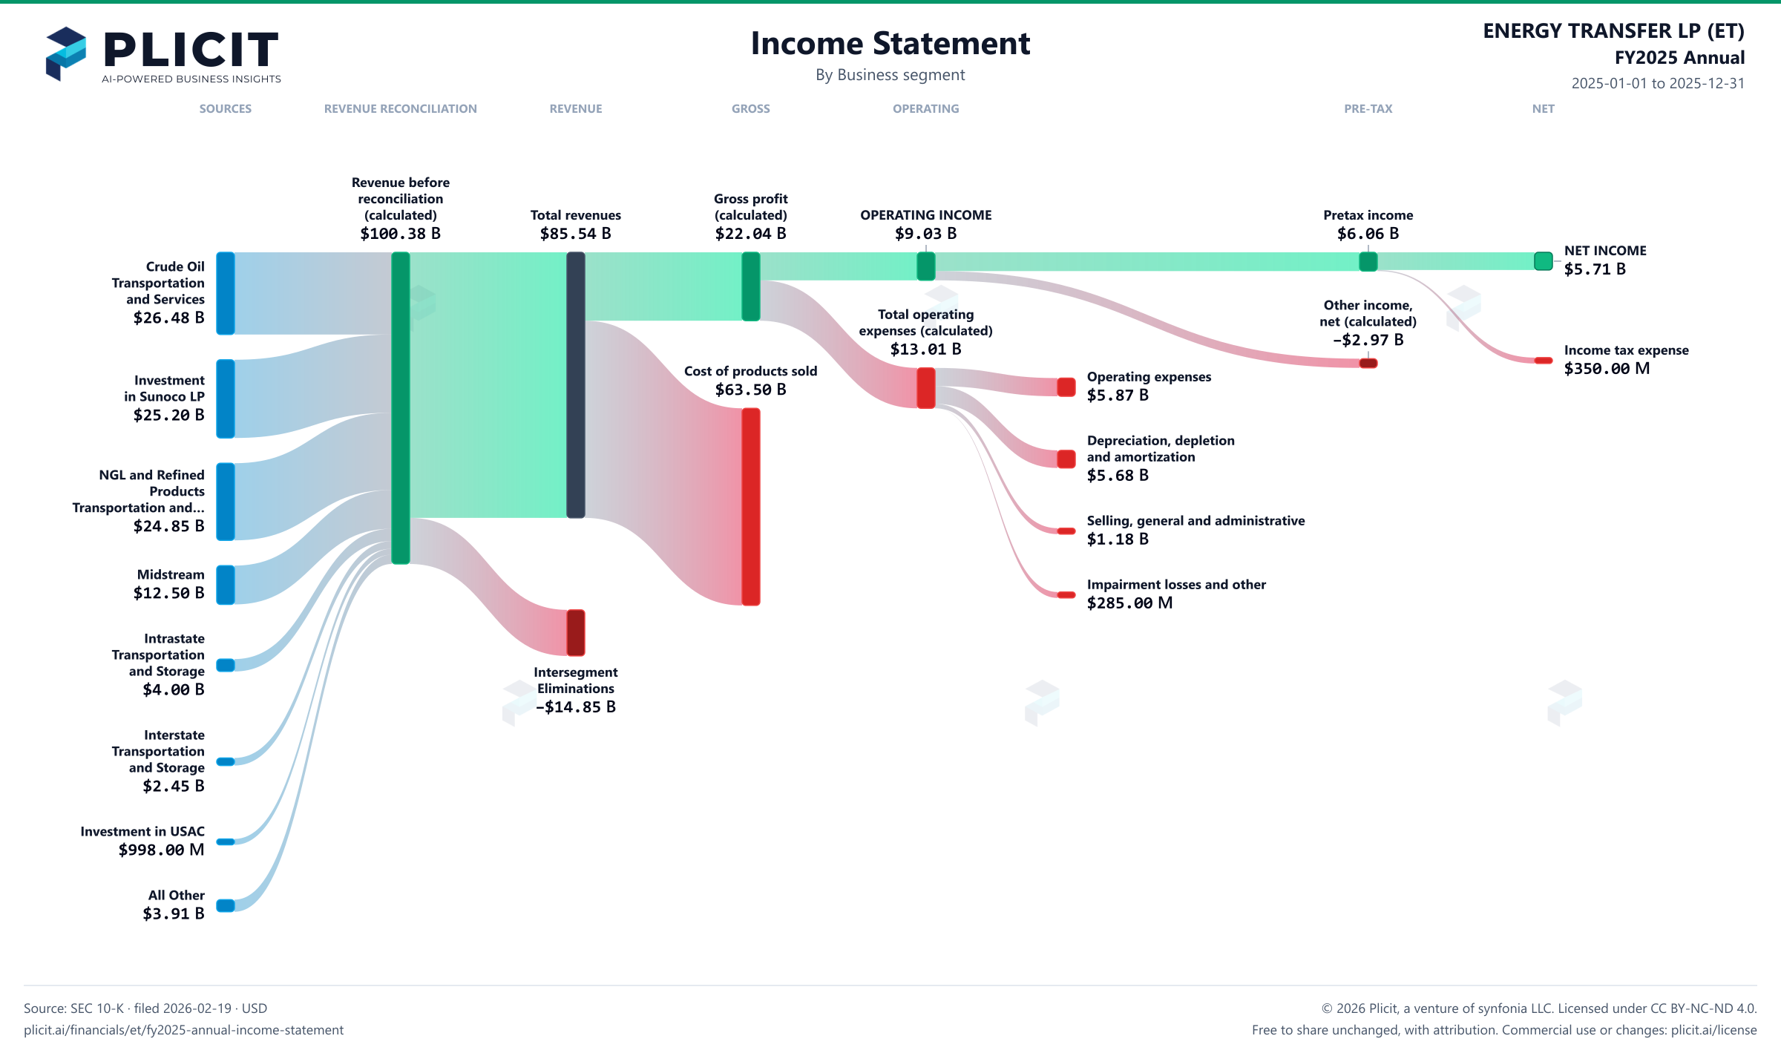The height and width of the screenshot is (1053, 1781).
Task: Click the Plicit cube logo icon
Action: (x=66, y=53)
